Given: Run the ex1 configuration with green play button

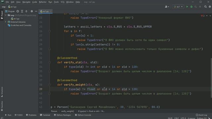Looking at the screenshot, I should (187, 7).
